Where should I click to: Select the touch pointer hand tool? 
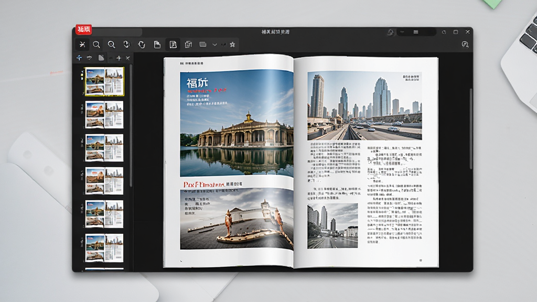click(x=126, y=45)
